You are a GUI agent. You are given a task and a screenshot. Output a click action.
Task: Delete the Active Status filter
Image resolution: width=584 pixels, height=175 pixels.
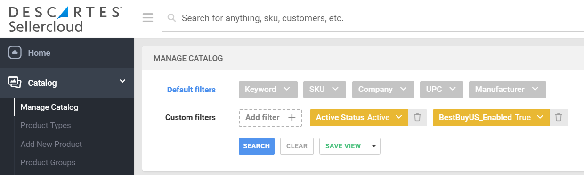417,118
